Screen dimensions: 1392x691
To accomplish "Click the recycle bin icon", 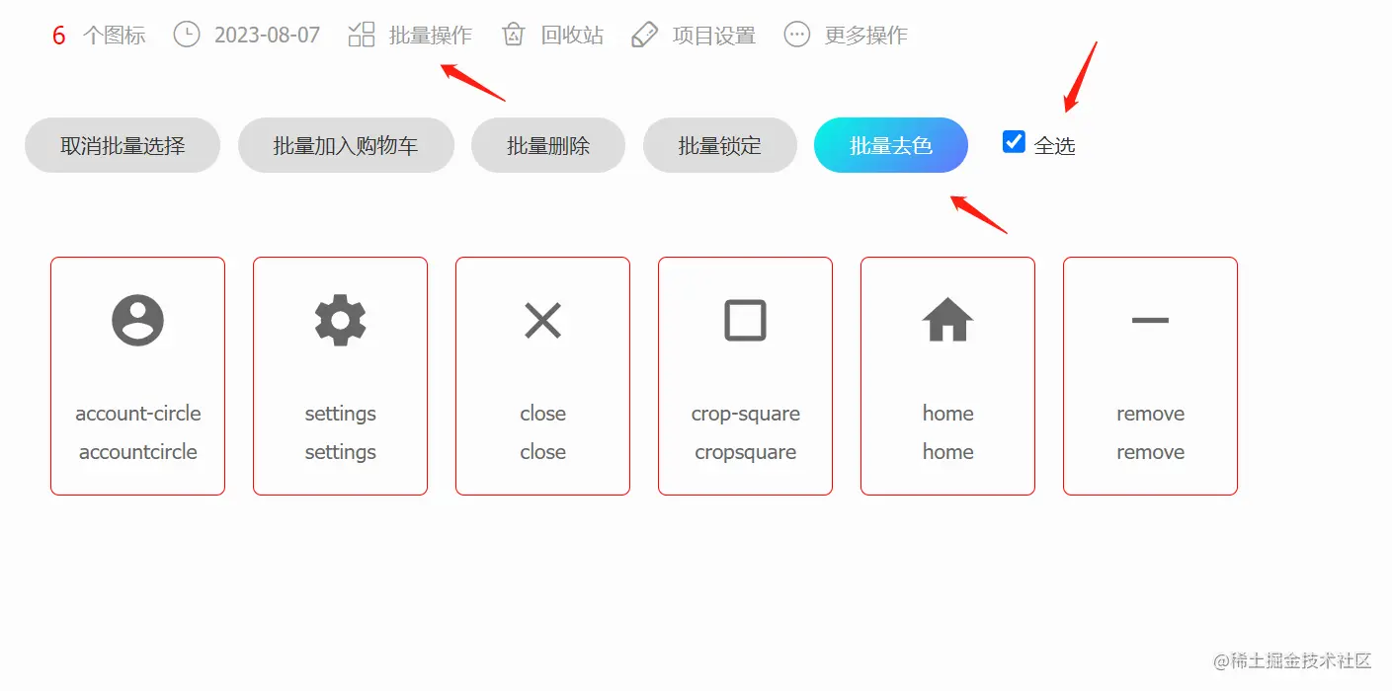I will click(513, 35).
